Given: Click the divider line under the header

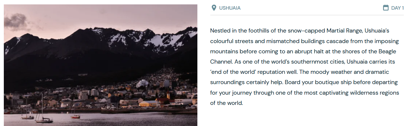Looking at the screenshot, I should [307, 15].
